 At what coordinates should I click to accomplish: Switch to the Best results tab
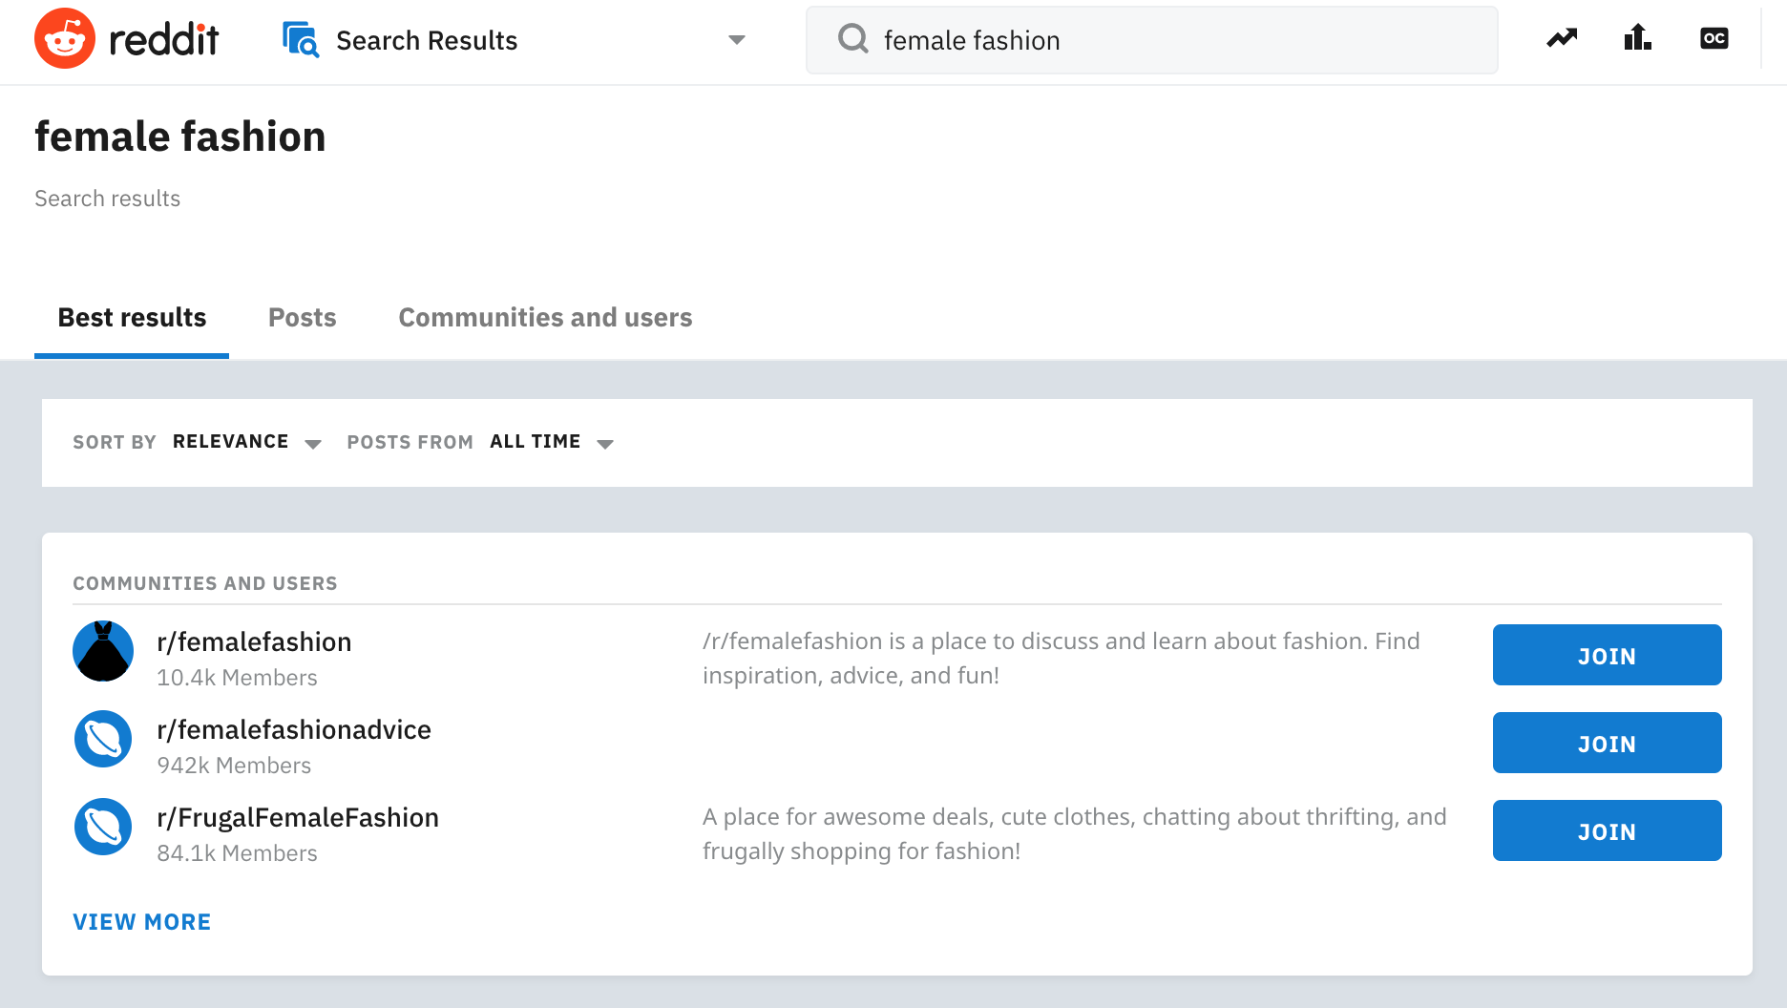click(x=132, y=318)
